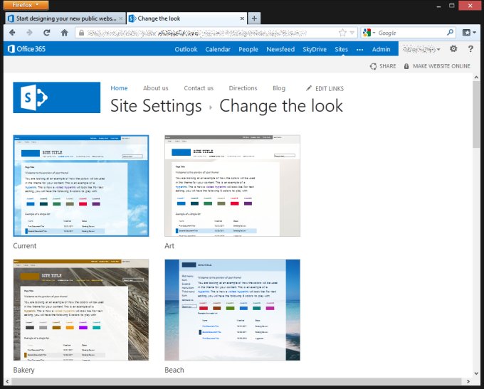Screen dimensions: 484x389
Task: Click EDIT LINKS with pencil icon
Action: click(325, 88)
